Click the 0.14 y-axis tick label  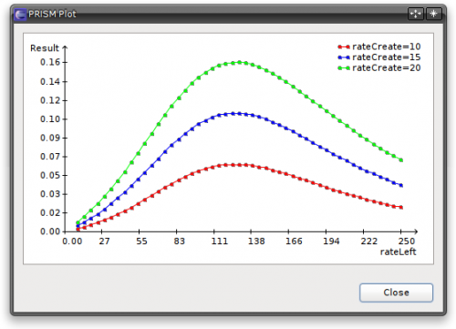50,81
